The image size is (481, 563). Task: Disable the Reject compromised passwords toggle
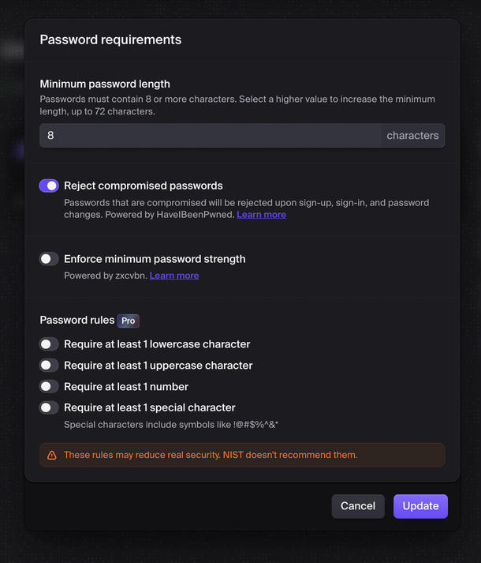[x=49, y=186]
